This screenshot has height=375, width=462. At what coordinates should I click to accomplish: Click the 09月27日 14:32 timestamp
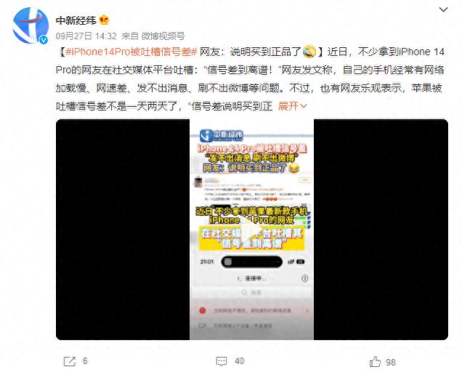[x=86, y=36]
